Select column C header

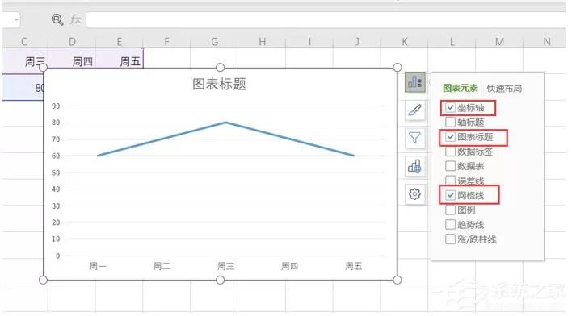pos(25,42)
